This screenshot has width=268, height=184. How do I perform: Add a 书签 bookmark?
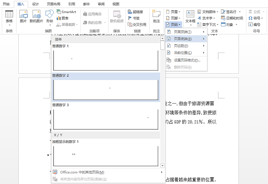(134, 18)
